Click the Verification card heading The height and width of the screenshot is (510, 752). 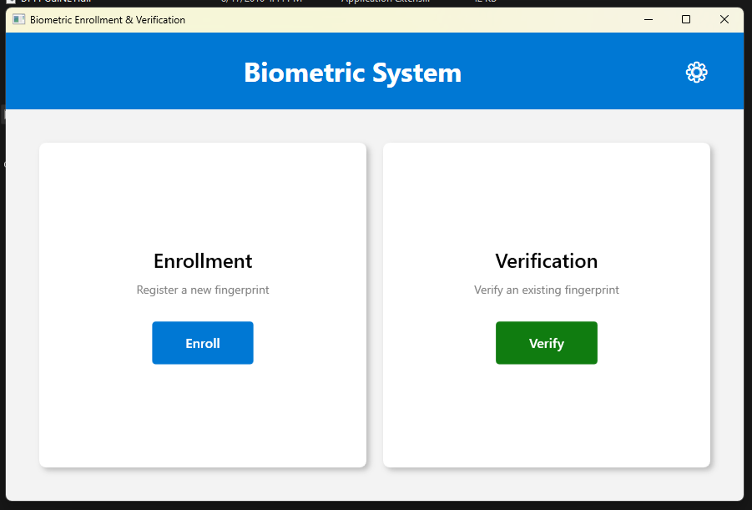[547, 261]
